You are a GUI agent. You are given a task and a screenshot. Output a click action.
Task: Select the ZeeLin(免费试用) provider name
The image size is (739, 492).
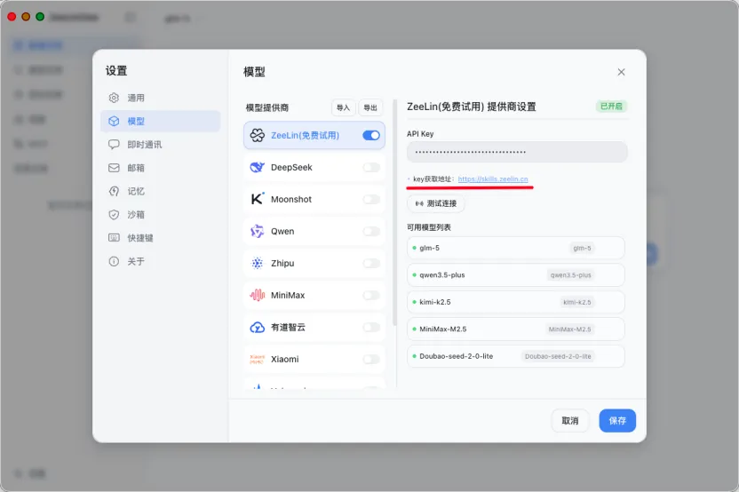[x=305, y=135]
